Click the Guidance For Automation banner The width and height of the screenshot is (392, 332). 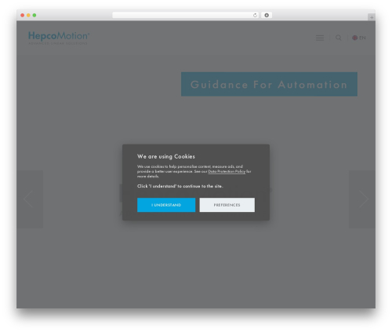pyautogui.click(x=269, y=84)
